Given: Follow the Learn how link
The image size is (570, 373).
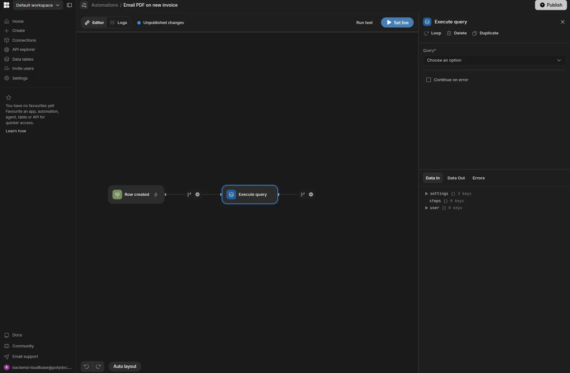Looking at the screenshot, I should [x=16, y=131].
